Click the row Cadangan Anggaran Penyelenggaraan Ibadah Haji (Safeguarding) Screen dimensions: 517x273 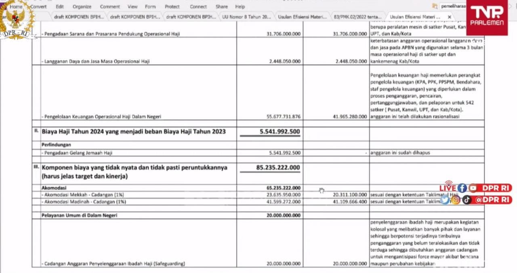click(113, 264)
